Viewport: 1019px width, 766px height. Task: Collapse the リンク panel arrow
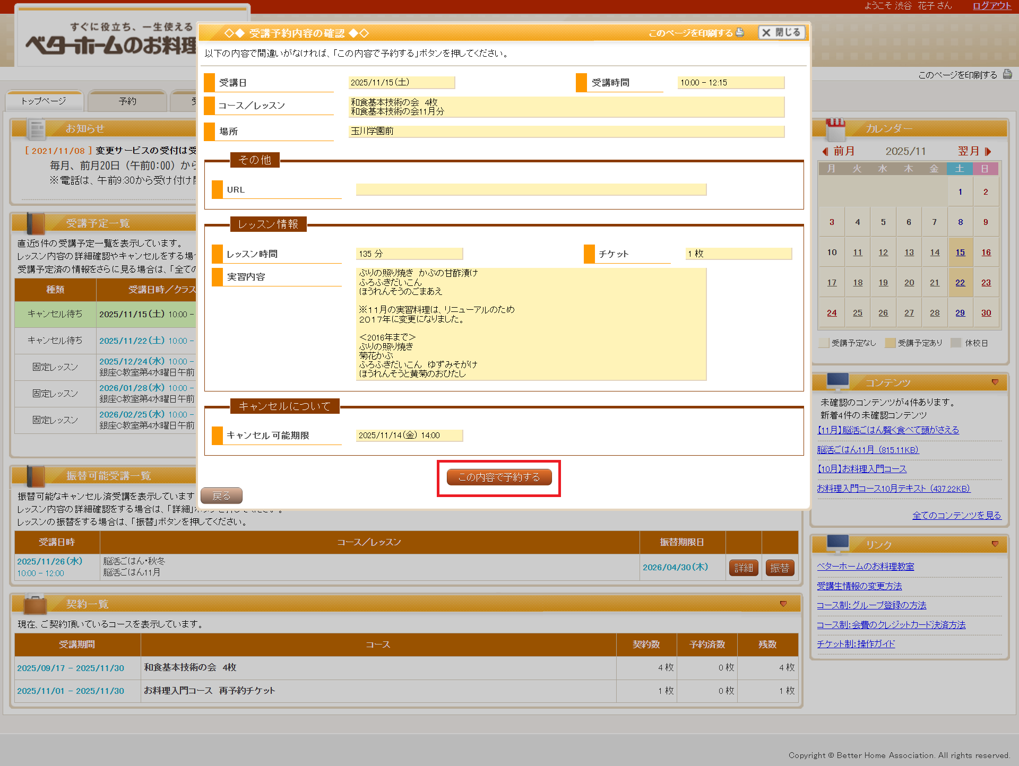coord(995,544)
